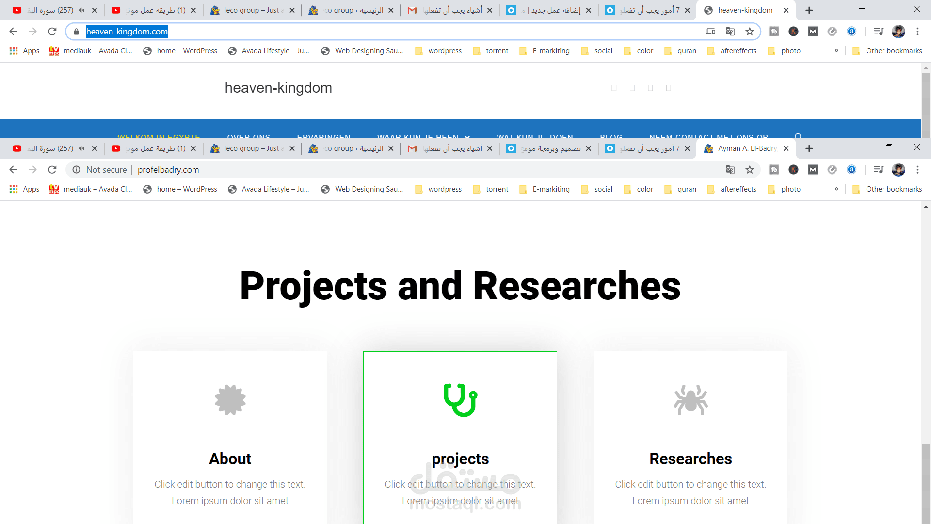Click the 'About' card heading

230,458
